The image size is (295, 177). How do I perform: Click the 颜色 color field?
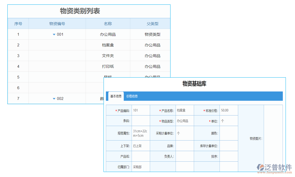pos(229,133)
